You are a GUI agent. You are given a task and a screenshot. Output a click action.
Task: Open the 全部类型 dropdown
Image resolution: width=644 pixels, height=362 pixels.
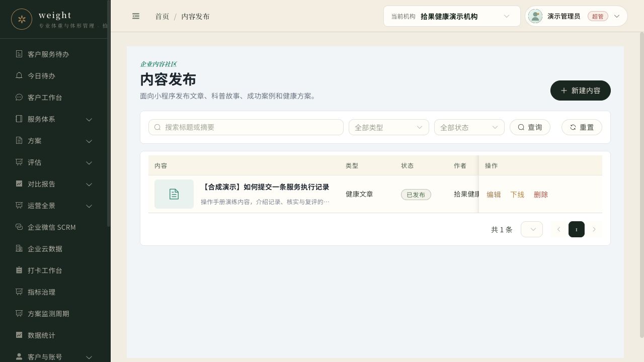coord(389,127)
